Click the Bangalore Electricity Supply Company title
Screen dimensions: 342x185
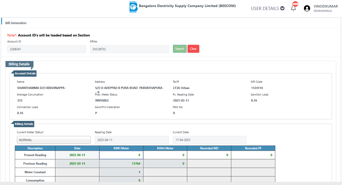tap(187, 6)
